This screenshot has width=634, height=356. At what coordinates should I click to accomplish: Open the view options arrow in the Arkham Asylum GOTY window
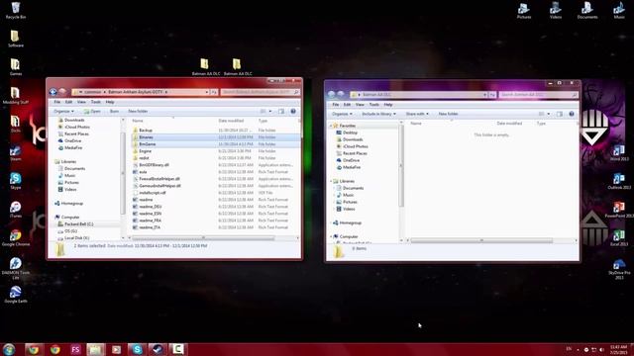tap(270, 111)
